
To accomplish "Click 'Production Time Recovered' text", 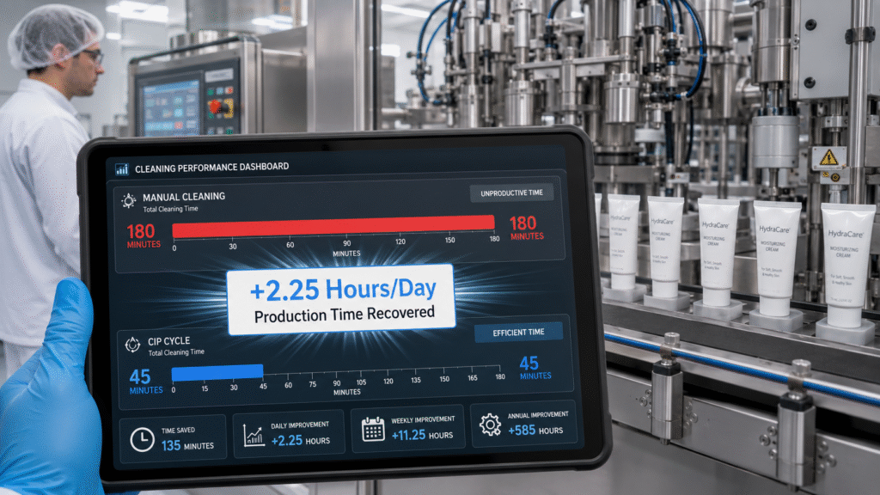I will coord(344,315).
